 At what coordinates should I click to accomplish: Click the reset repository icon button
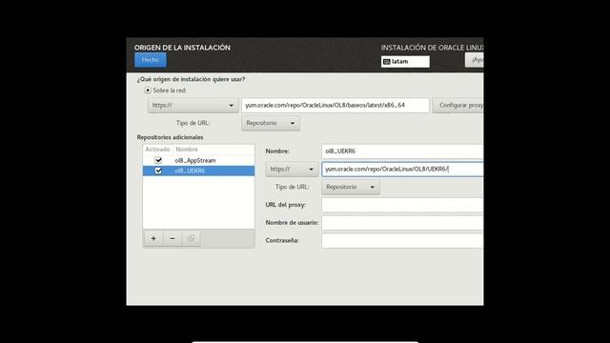click(x=191, y=238)
